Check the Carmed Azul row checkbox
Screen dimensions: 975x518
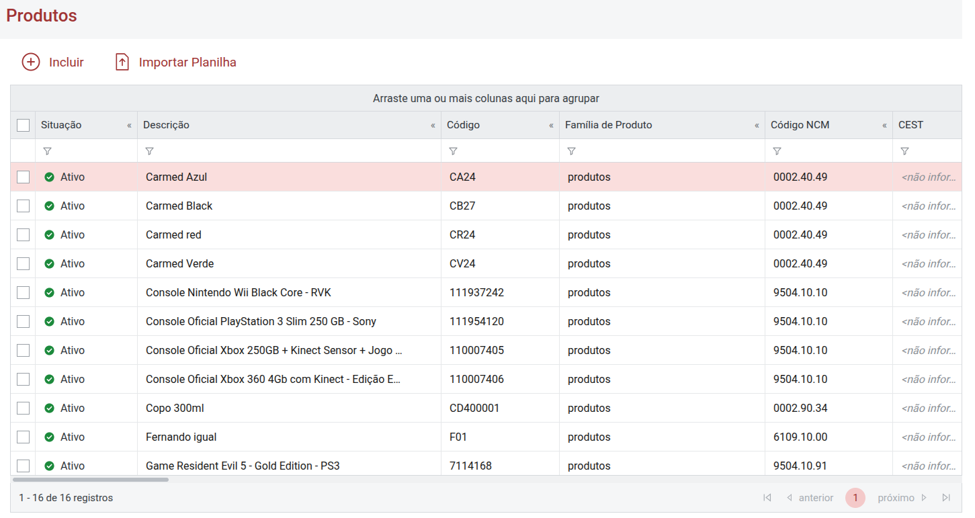24,177
